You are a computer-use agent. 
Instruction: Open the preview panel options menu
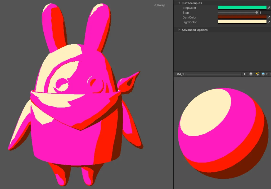pos(270,74)
